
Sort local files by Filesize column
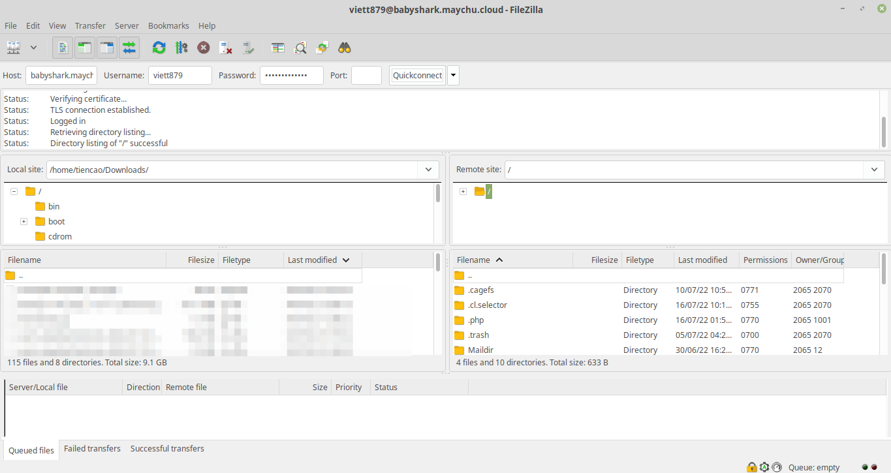(x=192, y=260)
